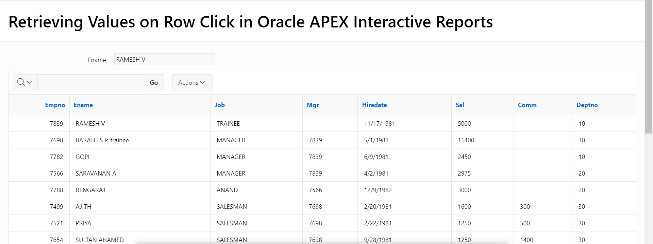
Task: Click the hiredate 11/17/1981 cell
Action: coord(404,124)
